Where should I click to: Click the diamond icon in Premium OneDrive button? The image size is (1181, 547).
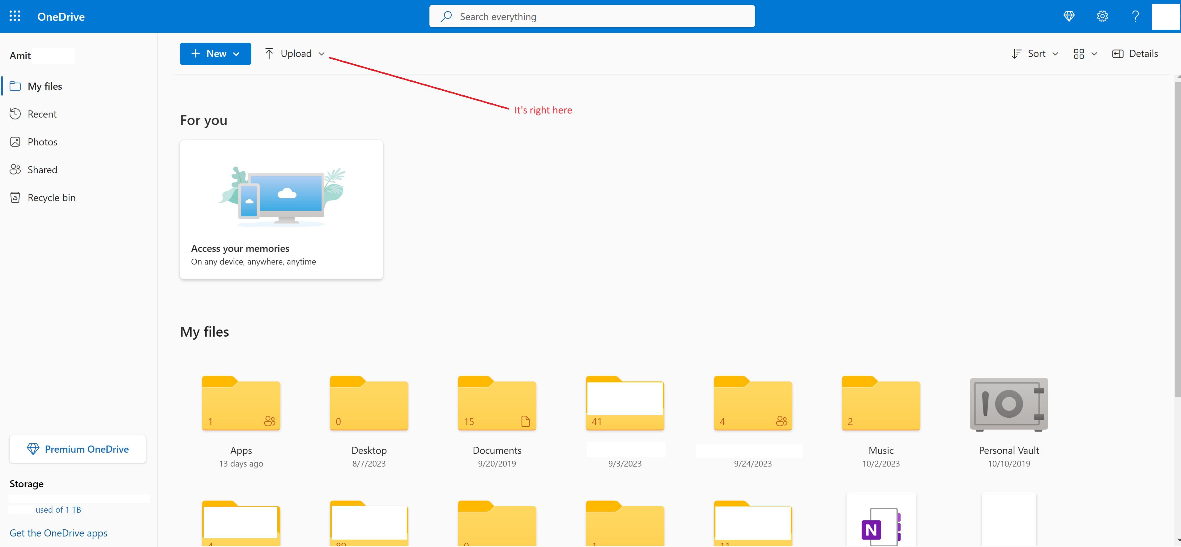pyautogui.click(x=33, y=449)
